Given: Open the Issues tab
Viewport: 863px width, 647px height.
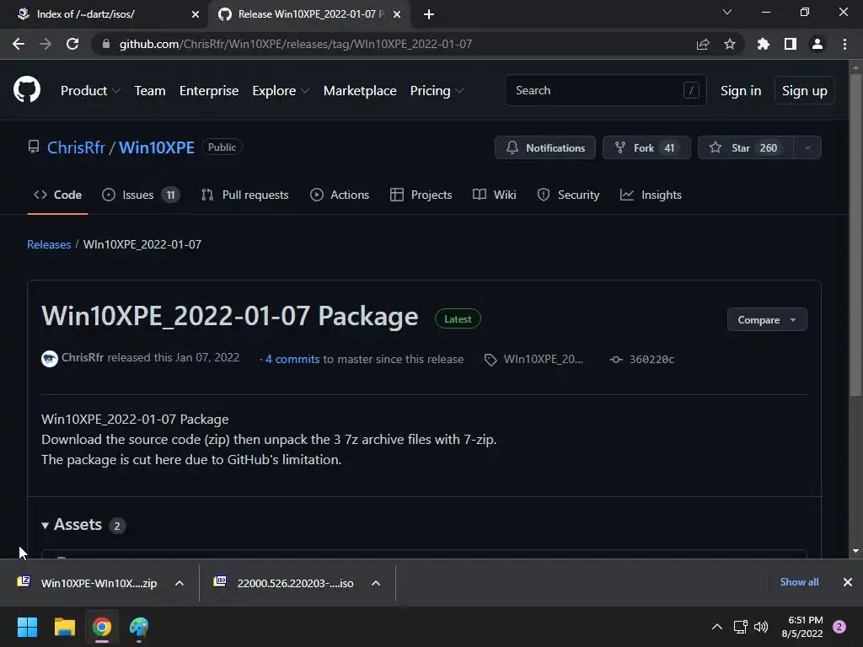Looking at the screenshot, I should click(141, 195).
